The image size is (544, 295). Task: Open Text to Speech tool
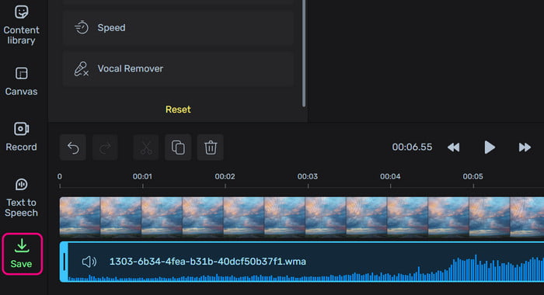coord(21,198)
